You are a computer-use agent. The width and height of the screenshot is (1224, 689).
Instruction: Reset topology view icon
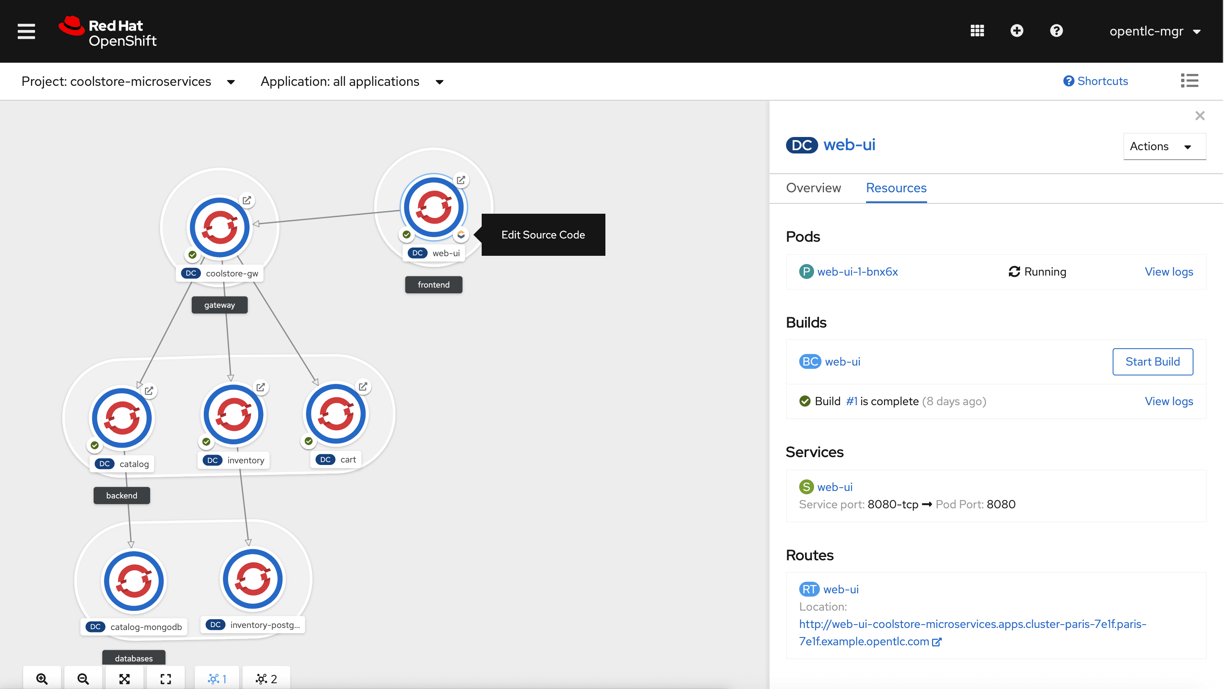(x=165, y=679)
